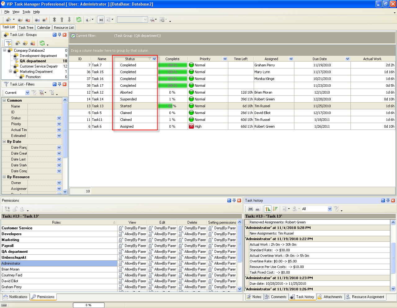Open the Tools menu
397x308 pixels.
(x=26, y=12)
